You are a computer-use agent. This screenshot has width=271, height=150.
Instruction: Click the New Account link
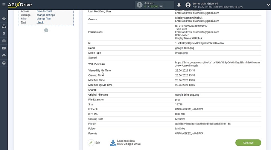[44, 11]
